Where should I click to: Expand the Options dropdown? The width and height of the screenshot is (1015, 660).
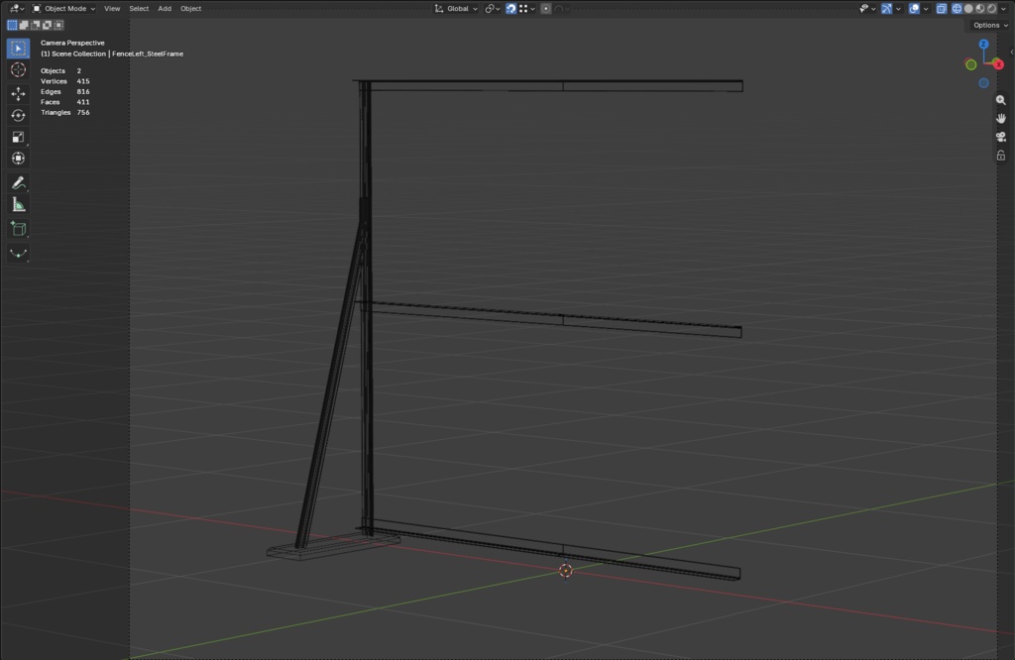(x=990, y=25)
